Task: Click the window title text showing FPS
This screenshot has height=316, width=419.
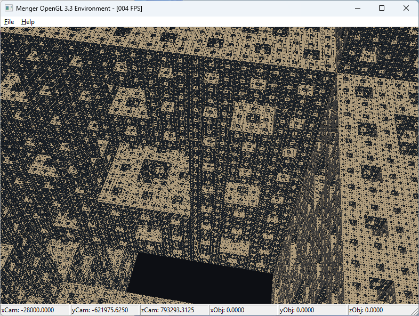Action: pyautogui.click(x=79, y=9)
